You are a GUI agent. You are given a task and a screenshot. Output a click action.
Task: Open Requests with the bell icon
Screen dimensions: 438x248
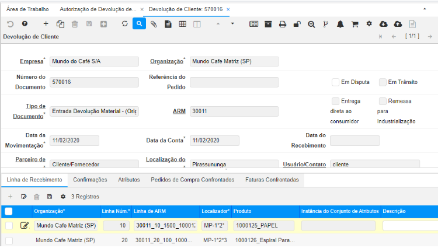coord(340,24)
